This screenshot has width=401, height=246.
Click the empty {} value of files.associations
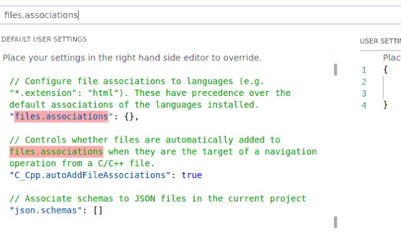[129, 116]
